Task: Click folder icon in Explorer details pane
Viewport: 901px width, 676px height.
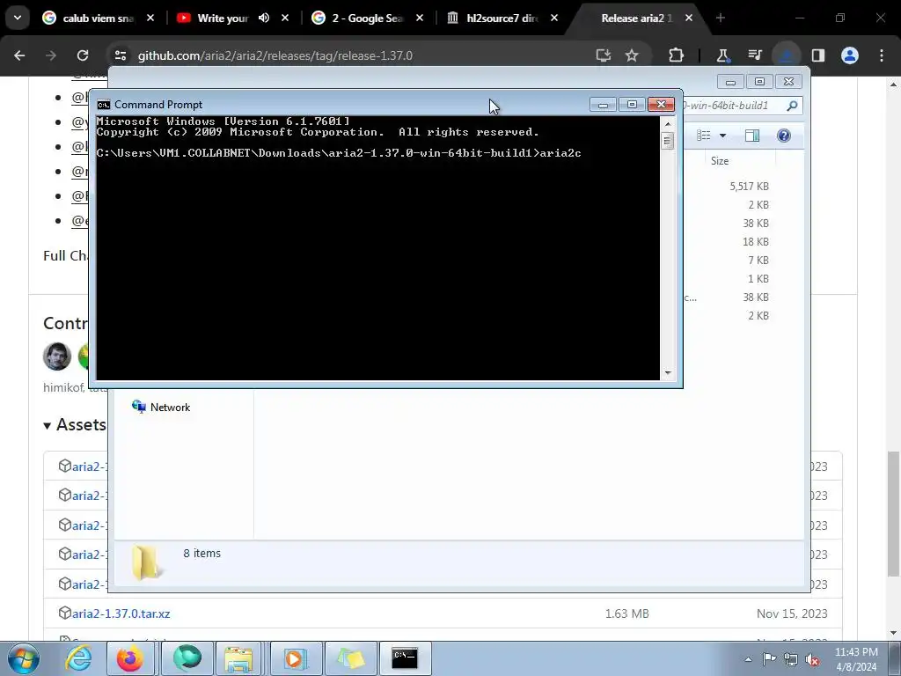Action: coord(147,562)
